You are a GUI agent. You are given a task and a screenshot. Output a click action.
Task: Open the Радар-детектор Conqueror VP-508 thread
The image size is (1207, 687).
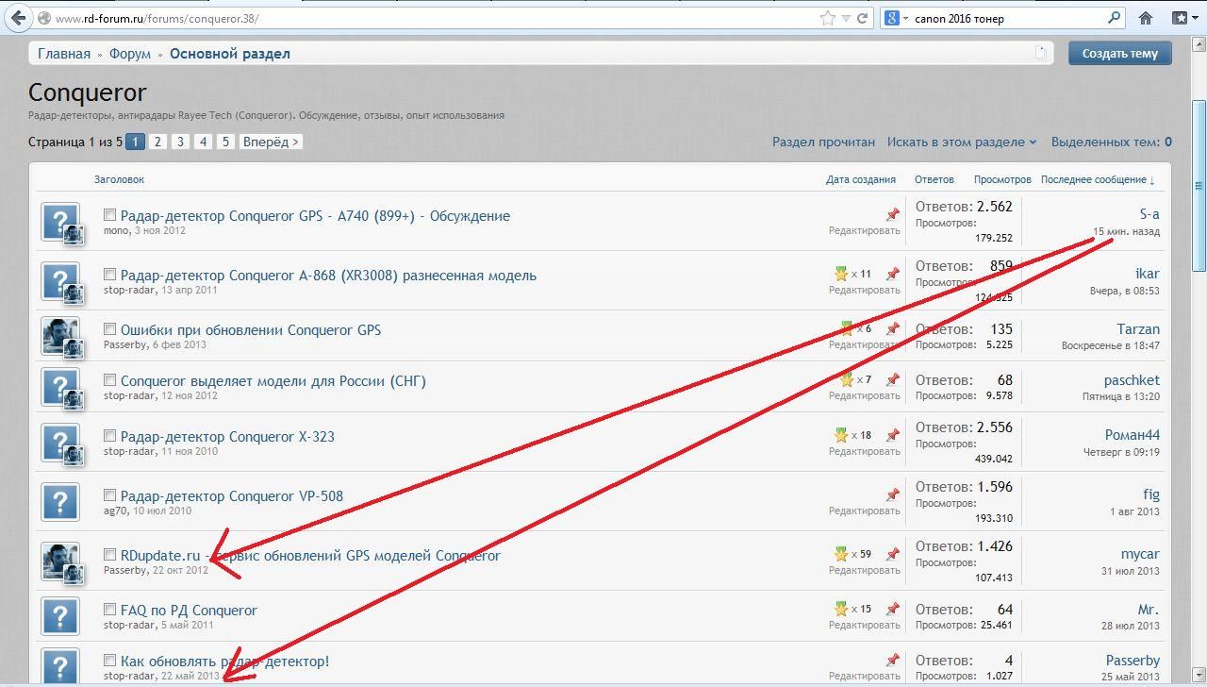tap(232, 495)
